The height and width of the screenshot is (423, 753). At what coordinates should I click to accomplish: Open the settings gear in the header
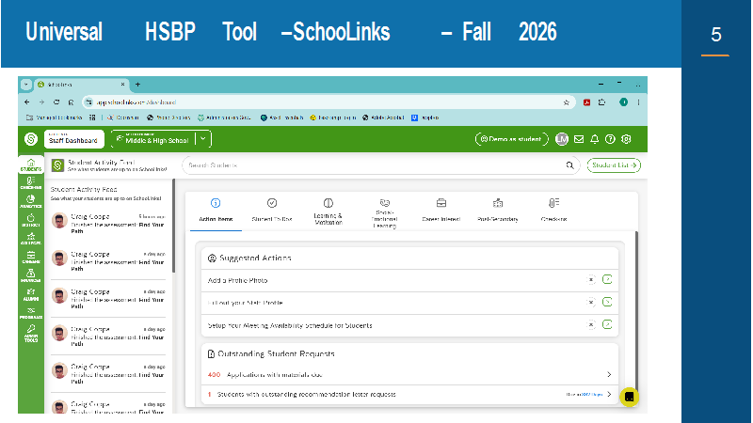626,139
